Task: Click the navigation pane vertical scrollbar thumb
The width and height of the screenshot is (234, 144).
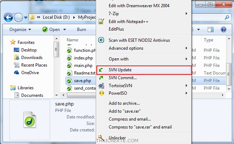Action: [56, 49]
